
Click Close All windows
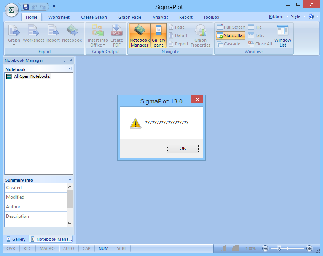click(260, 44)
